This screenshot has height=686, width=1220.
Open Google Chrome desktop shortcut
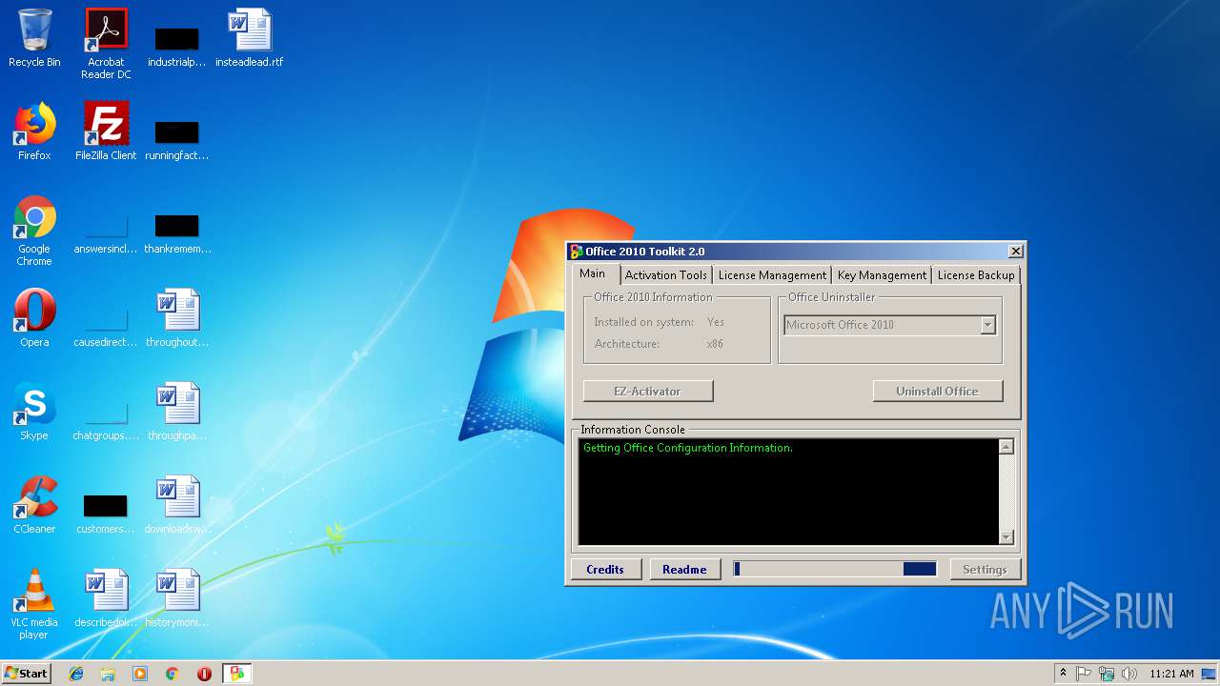point(34,232)
